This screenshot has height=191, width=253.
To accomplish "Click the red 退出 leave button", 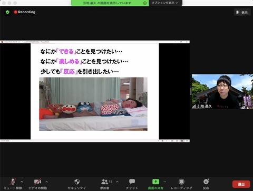I will (x=241, y=184).
